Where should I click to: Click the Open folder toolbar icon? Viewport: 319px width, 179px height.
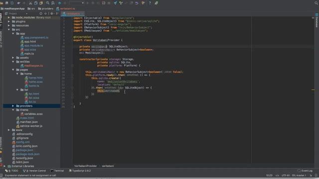[1, 3]
